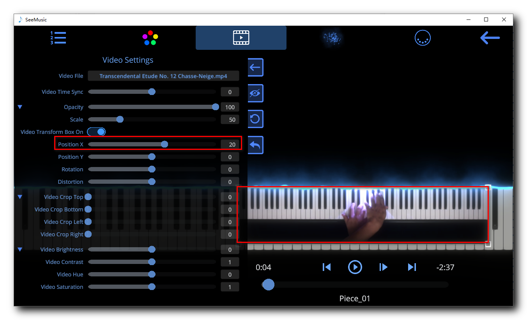527x320 pixels.
Task: Select the video film strip tab
Action: [x=241, y=38]
